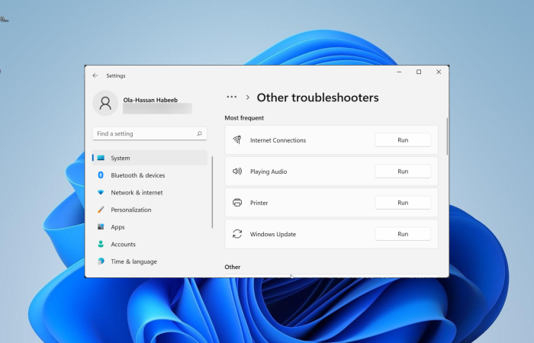Viewport: 534px width, 343px height.
Task: Open breadcrumb three-dots menu
Action: [232, 97]
